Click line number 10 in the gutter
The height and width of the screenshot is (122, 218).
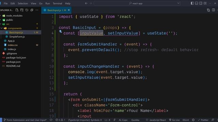click(51, 66)
